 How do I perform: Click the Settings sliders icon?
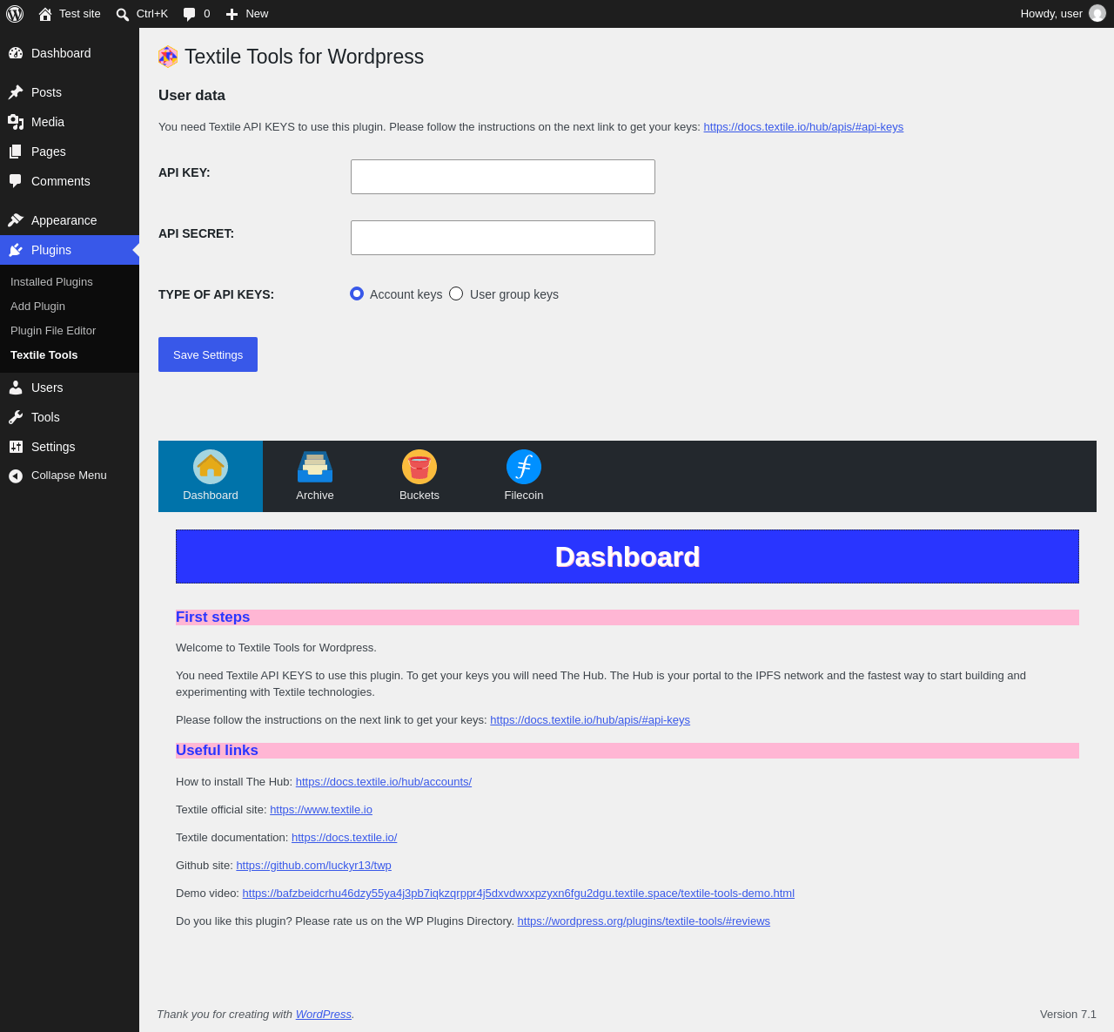point(16,447)
